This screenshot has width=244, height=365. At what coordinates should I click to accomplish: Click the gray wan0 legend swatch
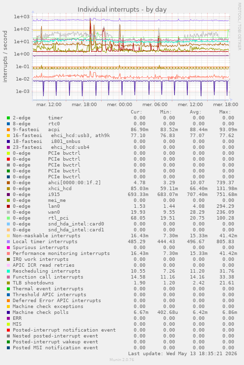8,212
